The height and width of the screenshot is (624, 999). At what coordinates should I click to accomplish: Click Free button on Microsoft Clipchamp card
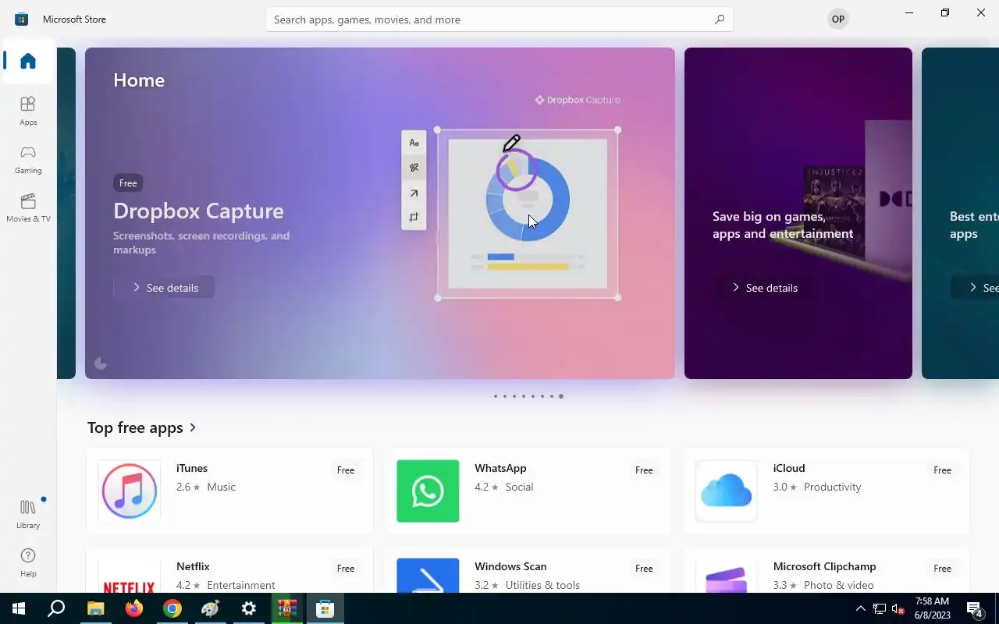(943, 569)
